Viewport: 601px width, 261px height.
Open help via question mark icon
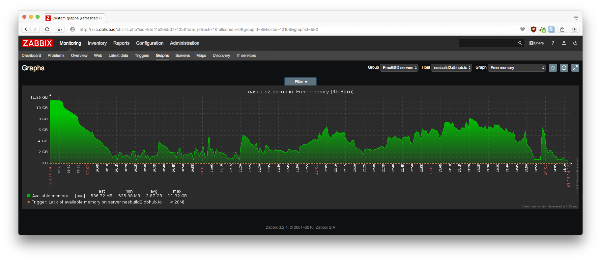pos(553,43)
